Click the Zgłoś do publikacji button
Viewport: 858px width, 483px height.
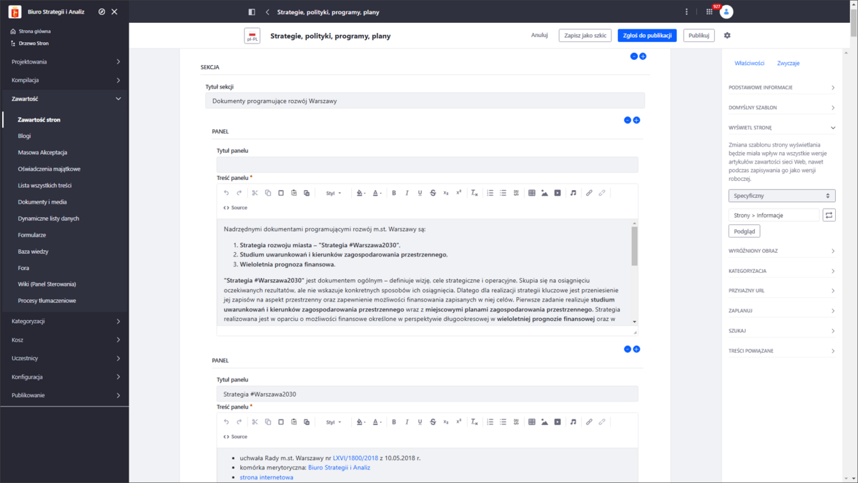[646, 36]
